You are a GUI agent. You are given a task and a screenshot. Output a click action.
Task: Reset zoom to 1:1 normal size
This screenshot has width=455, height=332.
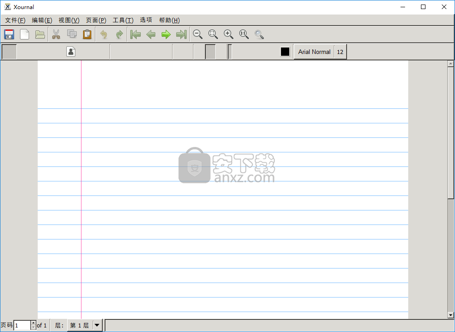point(244,34)
